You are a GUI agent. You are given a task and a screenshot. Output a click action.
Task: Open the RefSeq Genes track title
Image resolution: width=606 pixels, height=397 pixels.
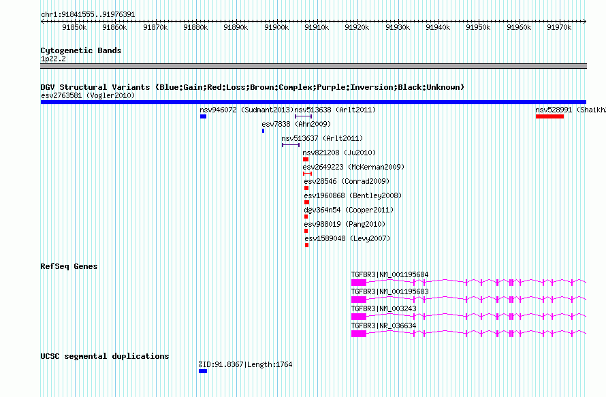69,266
